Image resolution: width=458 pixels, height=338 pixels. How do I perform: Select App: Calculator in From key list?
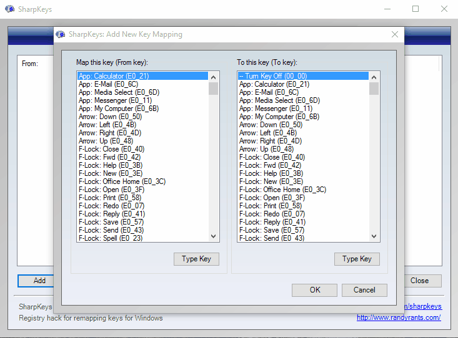(x=143, y=76)
